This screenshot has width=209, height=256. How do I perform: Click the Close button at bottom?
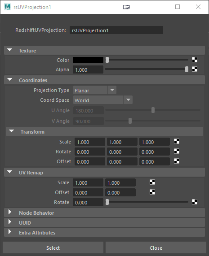(156, 247)
